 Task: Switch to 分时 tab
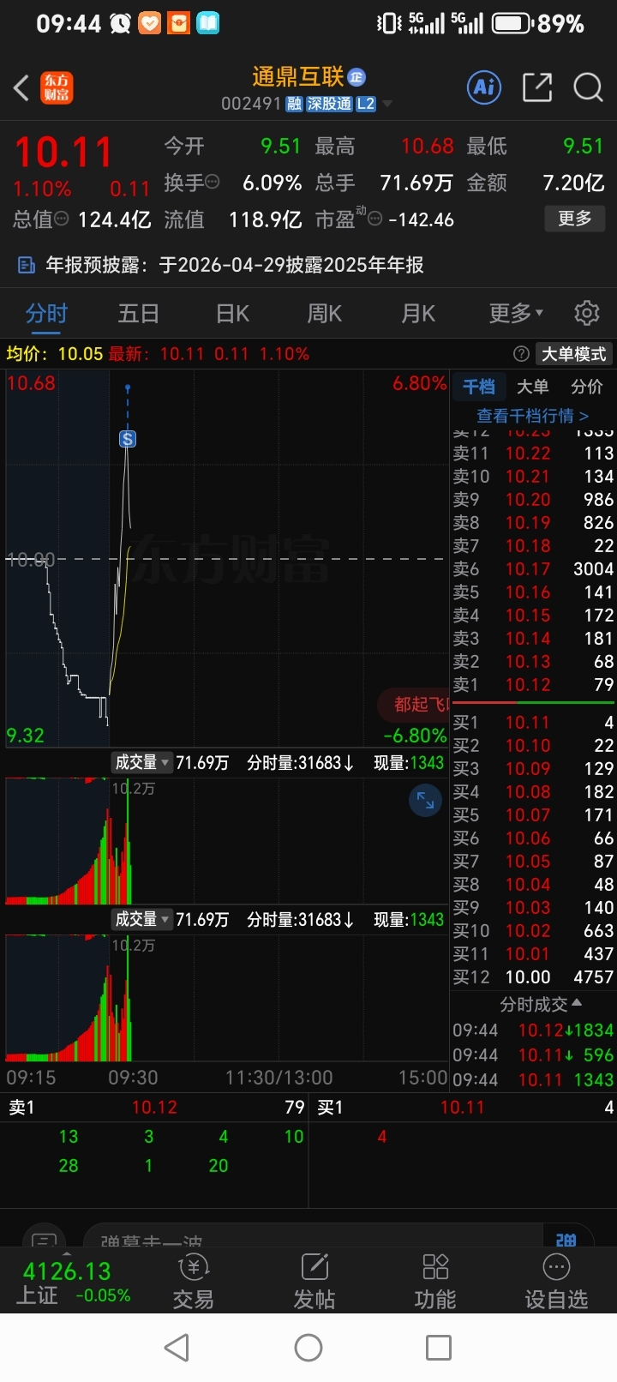pos(46,314)
